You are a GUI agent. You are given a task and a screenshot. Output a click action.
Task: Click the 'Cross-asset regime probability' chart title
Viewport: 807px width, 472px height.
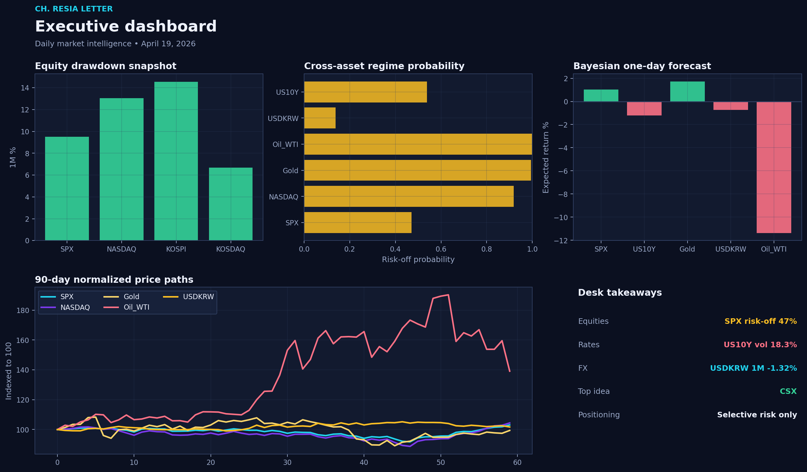[x=384, y=66]
